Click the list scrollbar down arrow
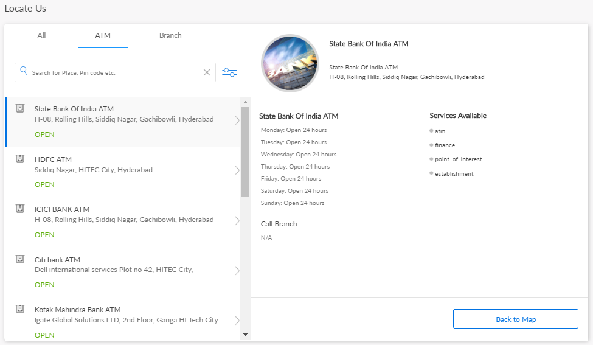This screenshot has width=593, height=345. click(245, 335)
